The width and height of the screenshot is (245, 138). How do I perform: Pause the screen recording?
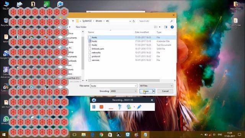pos(94,107)
